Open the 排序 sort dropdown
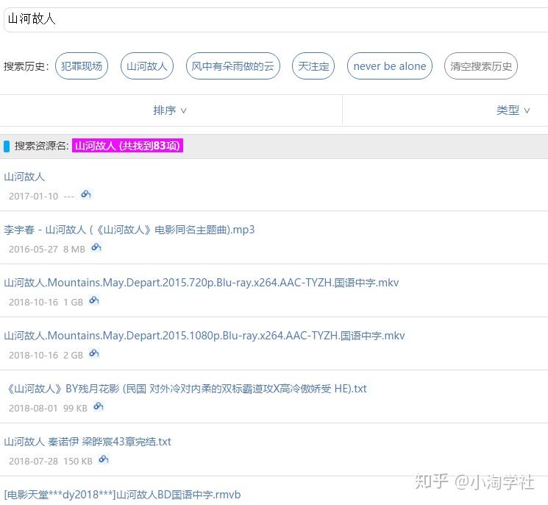This screenshot has height=505, width=548. coord(170,110)
